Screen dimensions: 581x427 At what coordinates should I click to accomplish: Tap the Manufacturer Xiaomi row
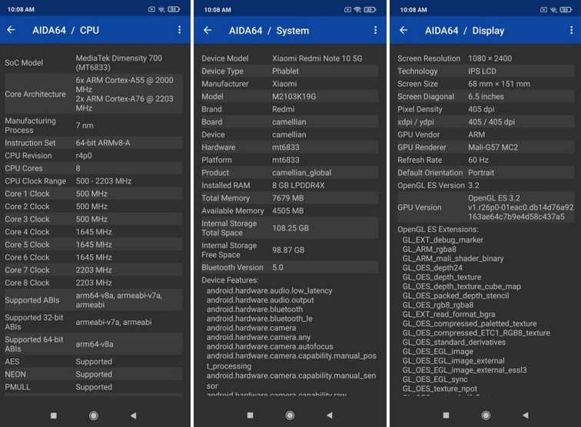290,84
